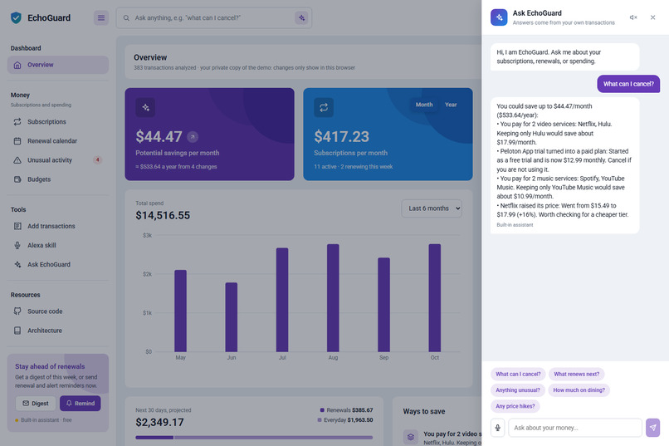Viewport: 669px width, 446px height.
Task: Click the Subscriptions loop icon in sidebar
Action: pos(17,122)
